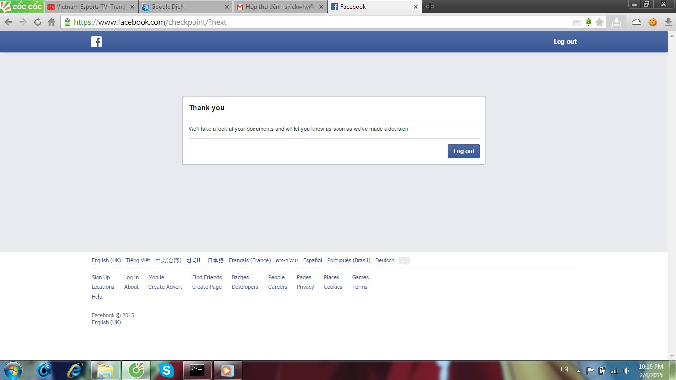Open the Locations footer link

[x=103, y=287]
